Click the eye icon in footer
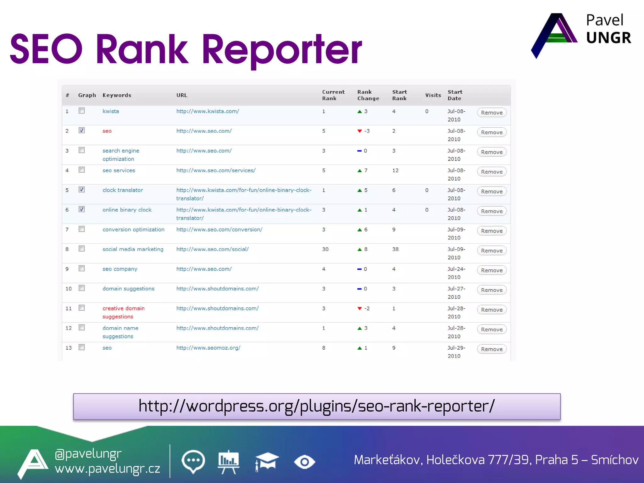The image size is (644, 483). [304, 462]
